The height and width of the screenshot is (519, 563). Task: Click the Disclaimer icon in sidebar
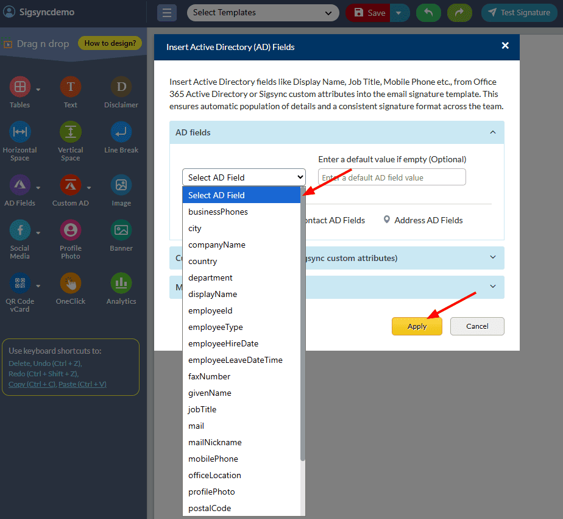click(x=121, y=87)
